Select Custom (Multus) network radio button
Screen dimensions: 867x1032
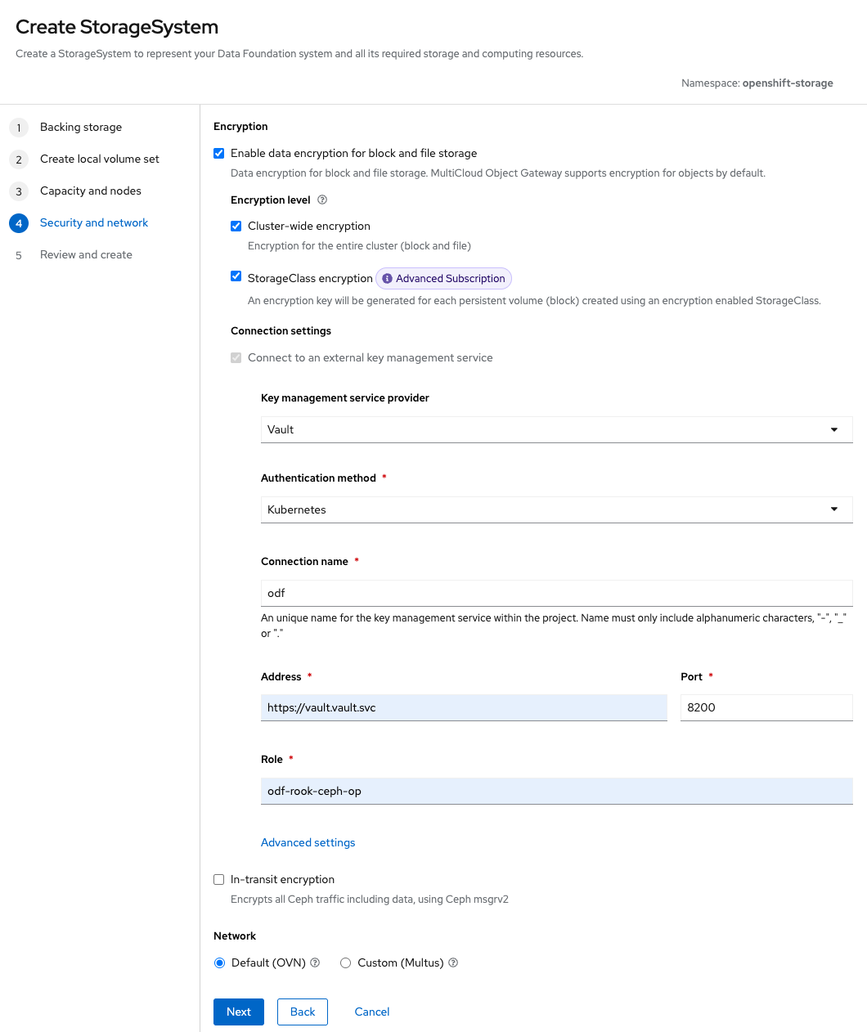[x=346, y=963]
